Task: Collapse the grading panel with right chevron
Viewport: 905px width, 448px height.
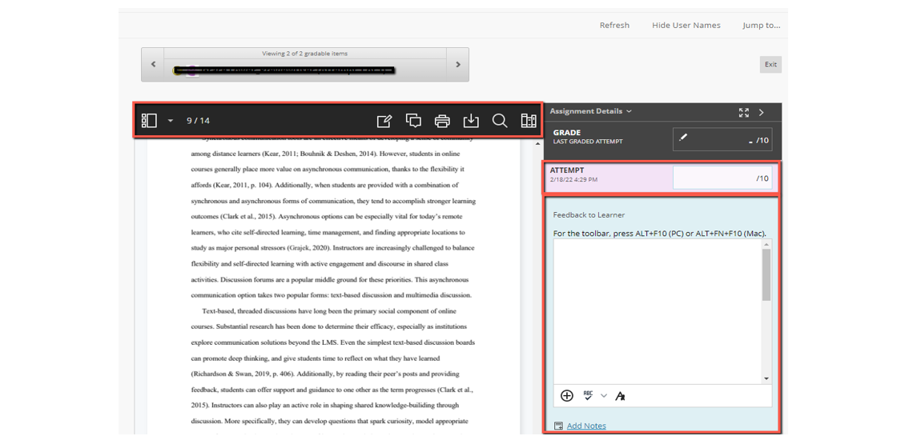Action: click(762, 113)
